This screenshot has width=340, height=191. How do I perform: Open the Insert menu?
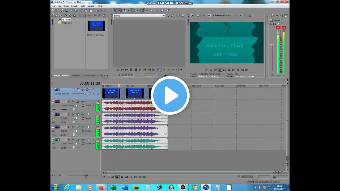tap(74, 6)
